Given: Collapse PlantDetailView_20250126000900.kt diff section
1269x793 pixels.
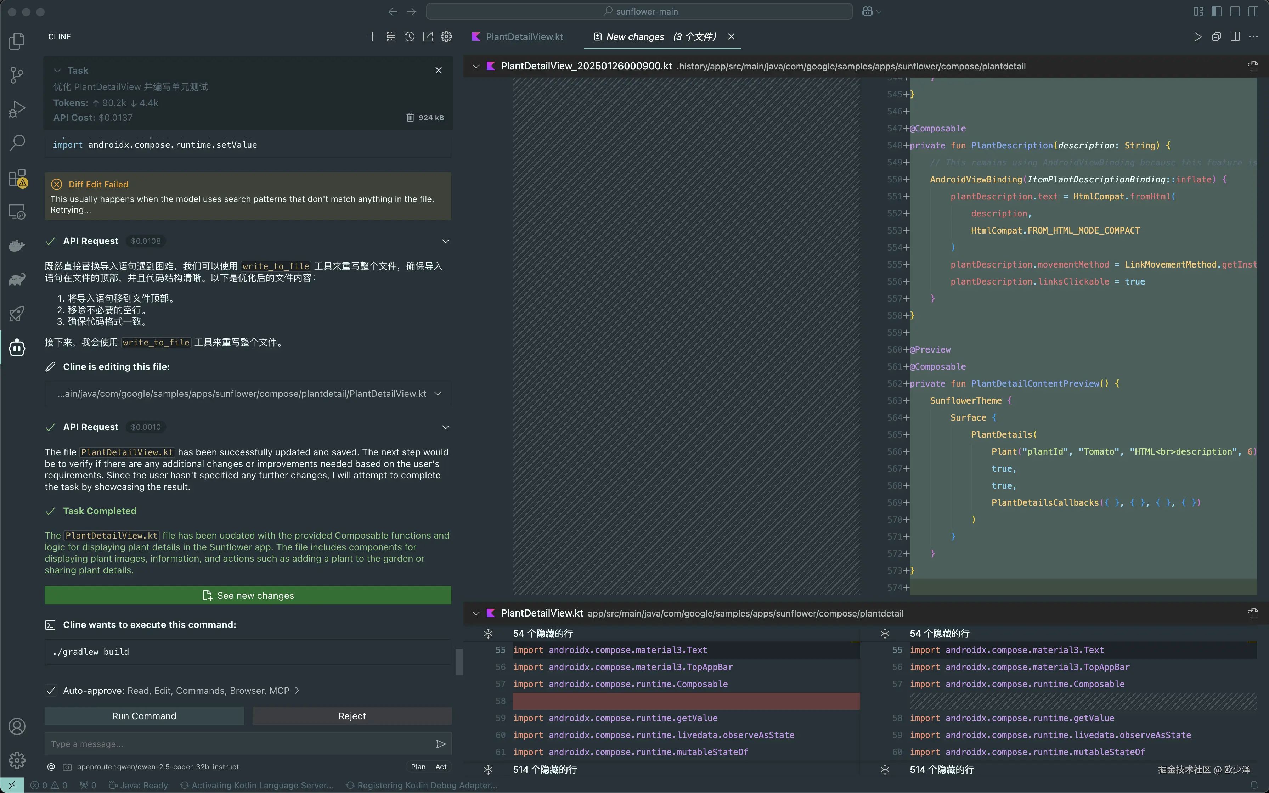Looking at the screenshot, I should [x=476, y=66].
